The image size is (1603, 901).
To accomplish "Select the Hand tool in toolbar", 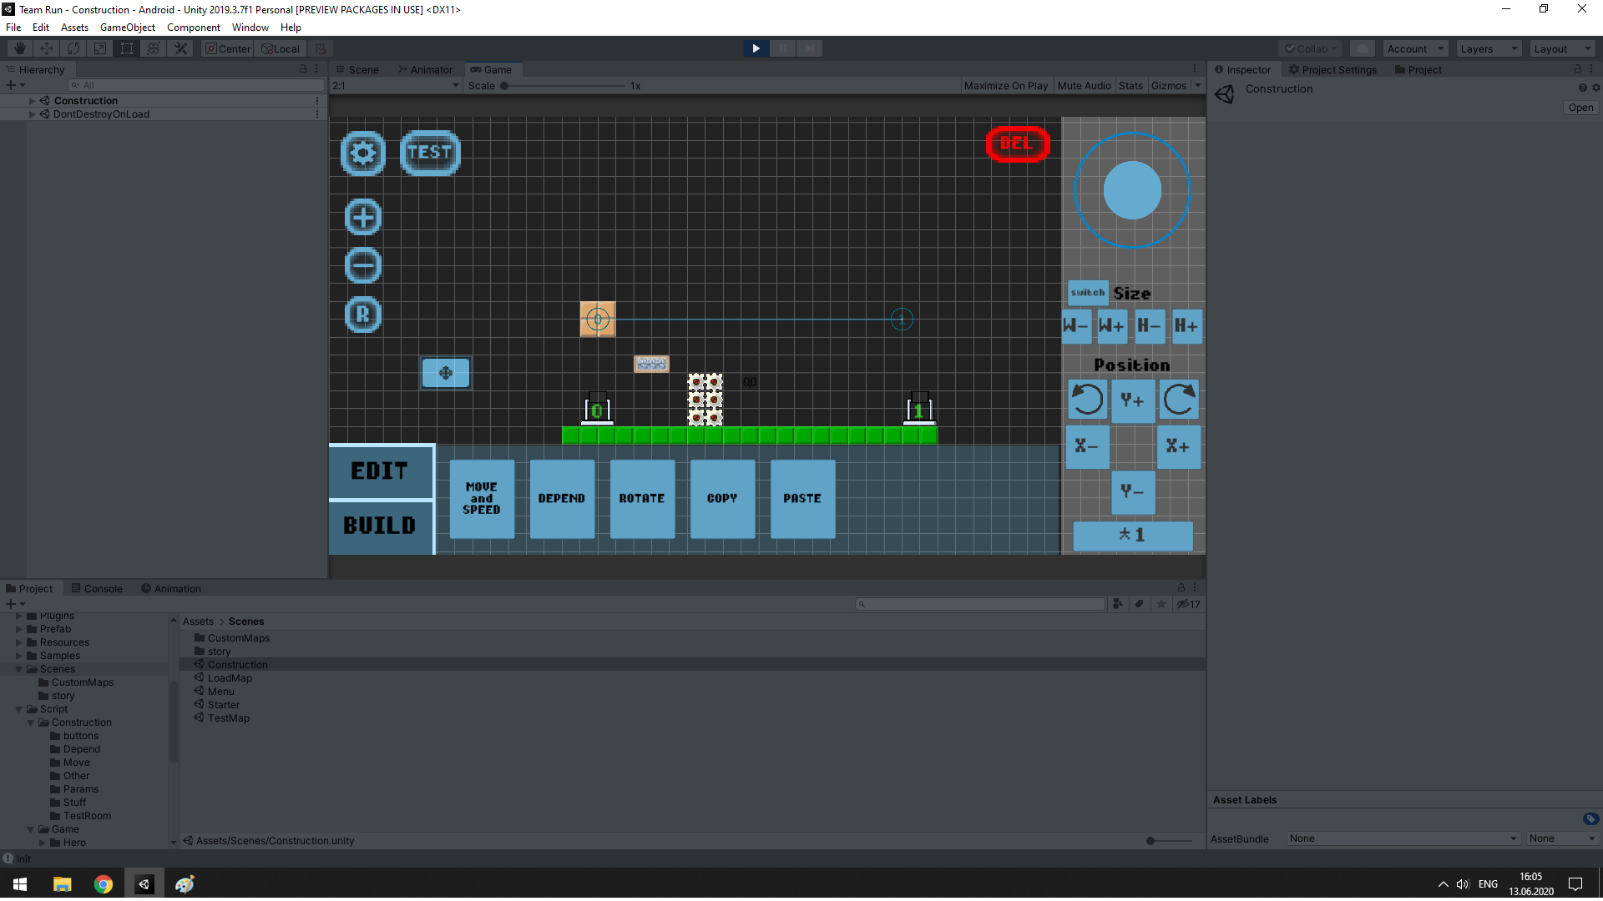I will click(20, 48).
